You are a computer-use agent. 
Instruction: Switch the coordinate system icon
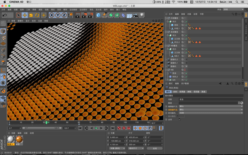point(70,15)
